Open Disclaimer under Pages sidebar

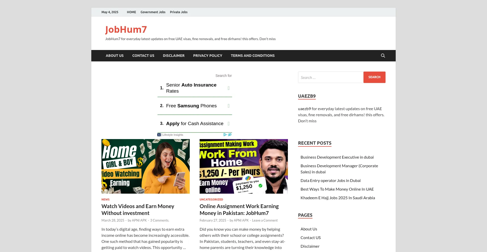click(310, 246)
